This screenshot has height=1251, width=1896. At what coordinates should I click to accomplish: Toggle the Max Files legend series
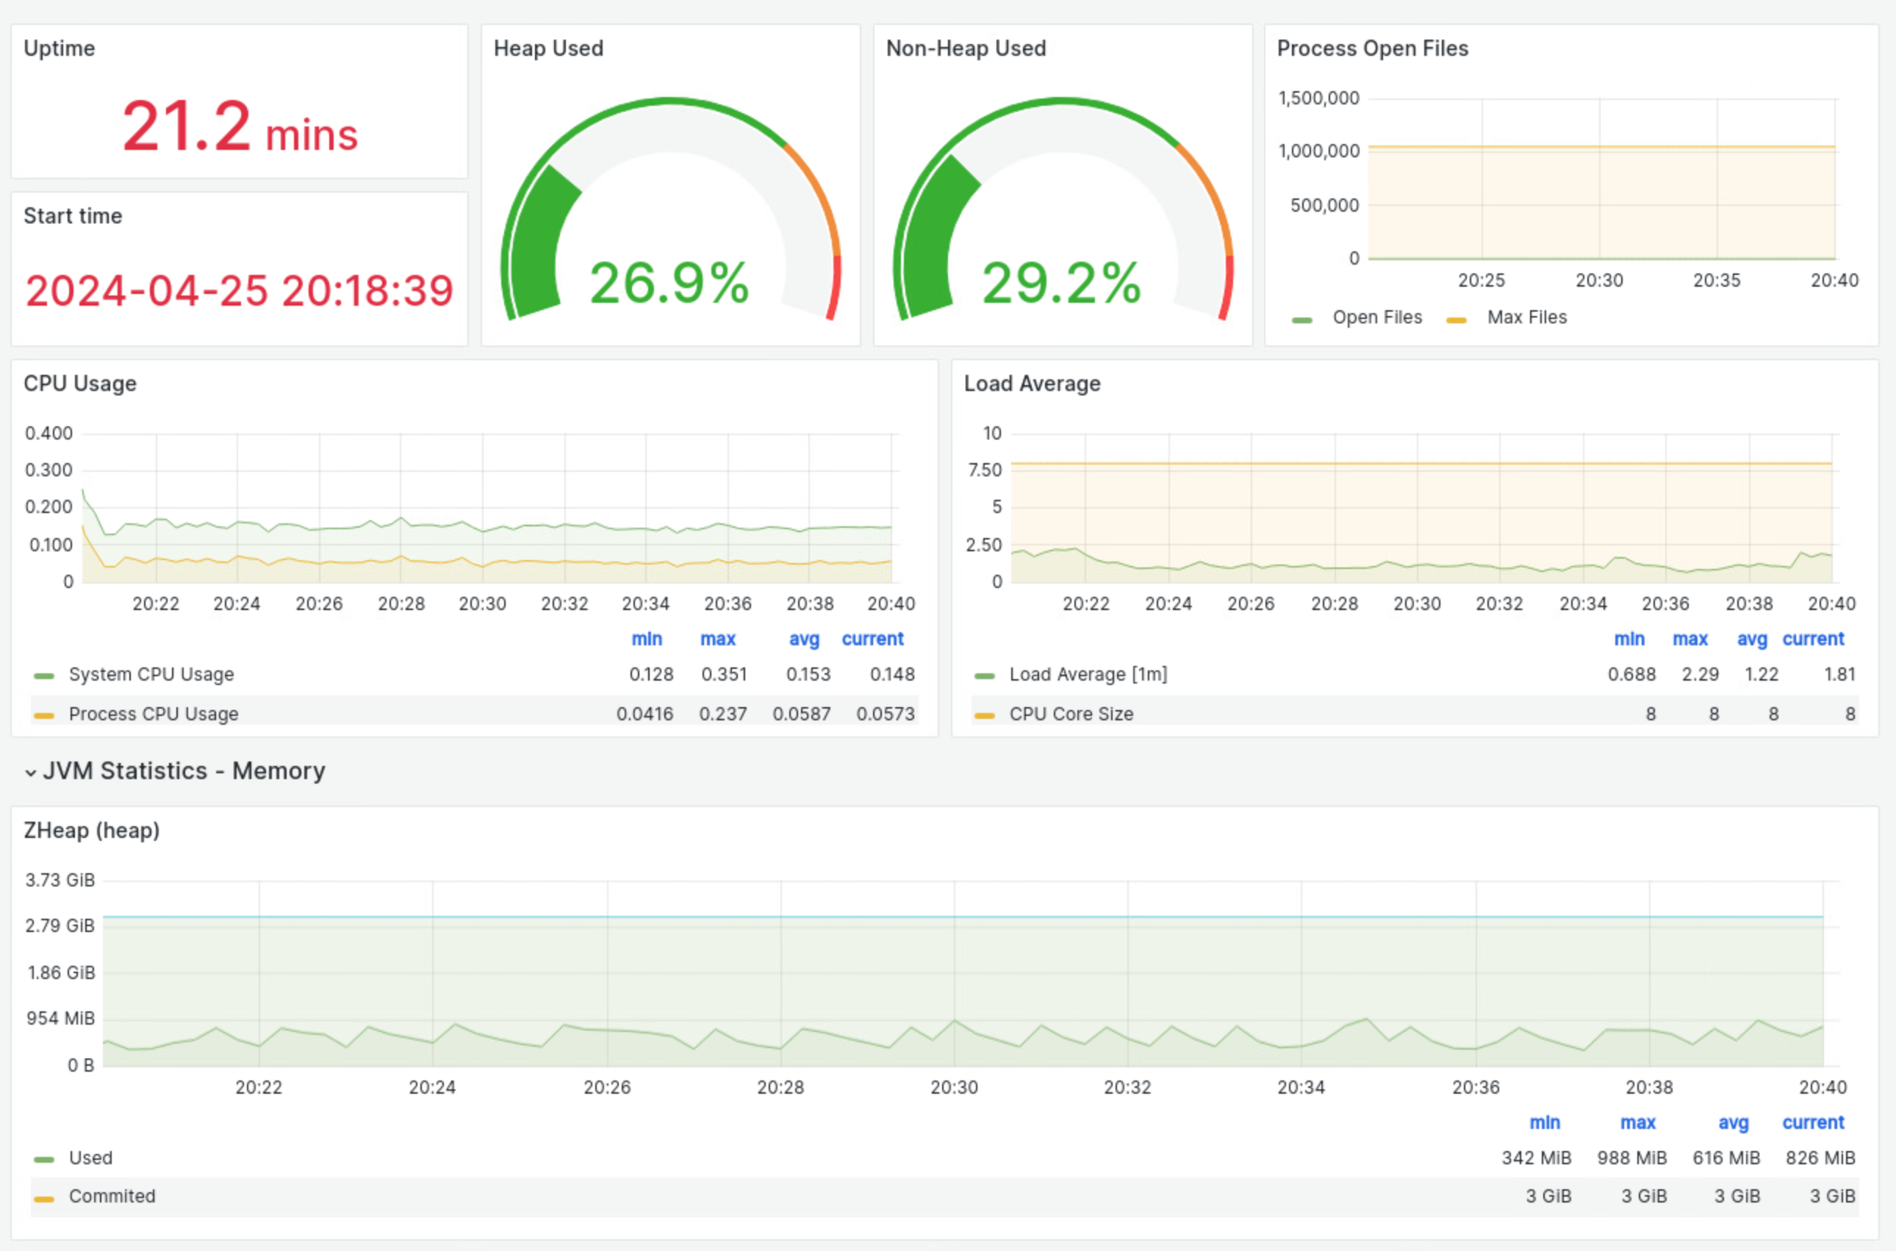pos(1526,317)
